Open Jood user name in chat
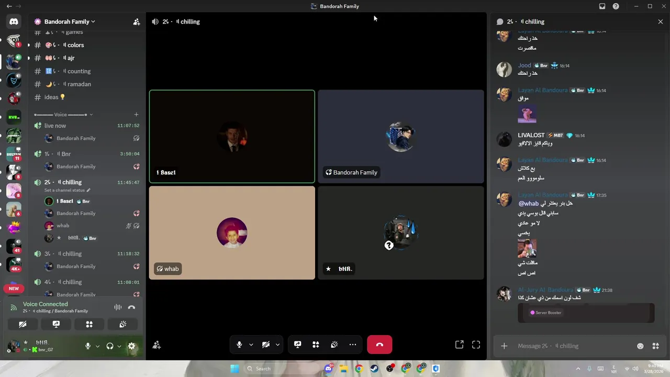Image resolution: width=670 pixels, height=377 pixels. tap(524, 65)
